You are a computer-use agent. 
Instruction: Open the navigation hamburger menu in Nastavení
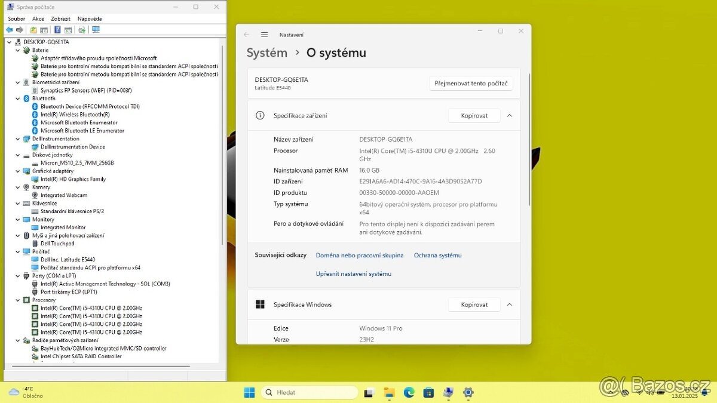point(264,35)
